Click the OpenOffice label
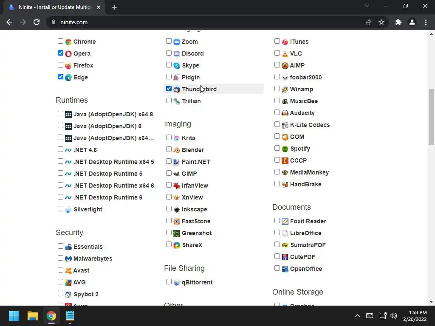 coord(306,269)
